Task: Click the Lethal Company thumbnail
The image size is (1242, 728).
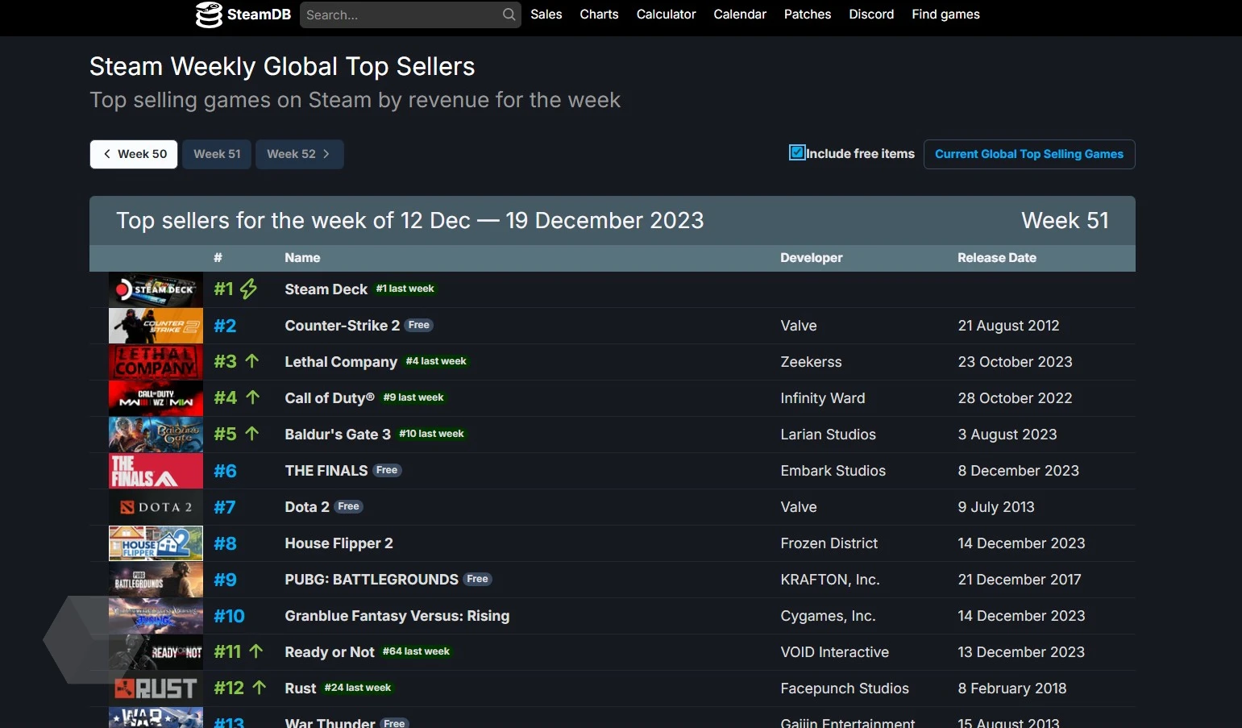Action: (156, 362)
